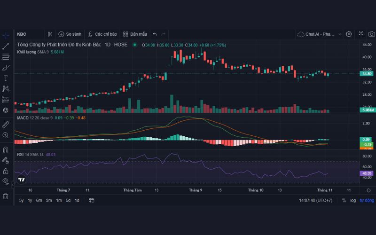Open the candlestick chart type menu
This screenshot has height=235, width=376.
point(50,34)
